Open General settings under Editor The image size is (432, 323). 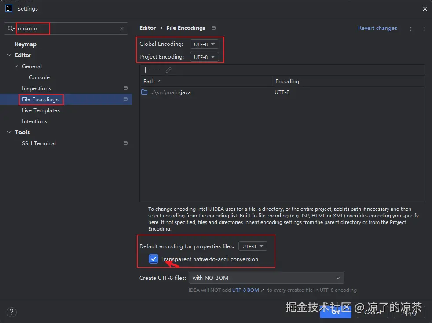[32, 66]
